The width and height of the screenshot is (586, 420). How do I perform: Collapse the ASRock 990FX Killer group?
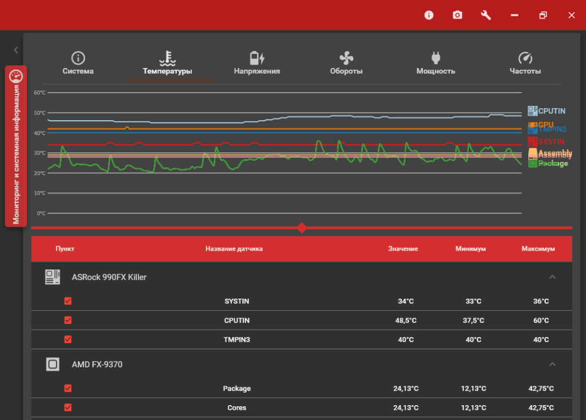click(x=552, y=278)
